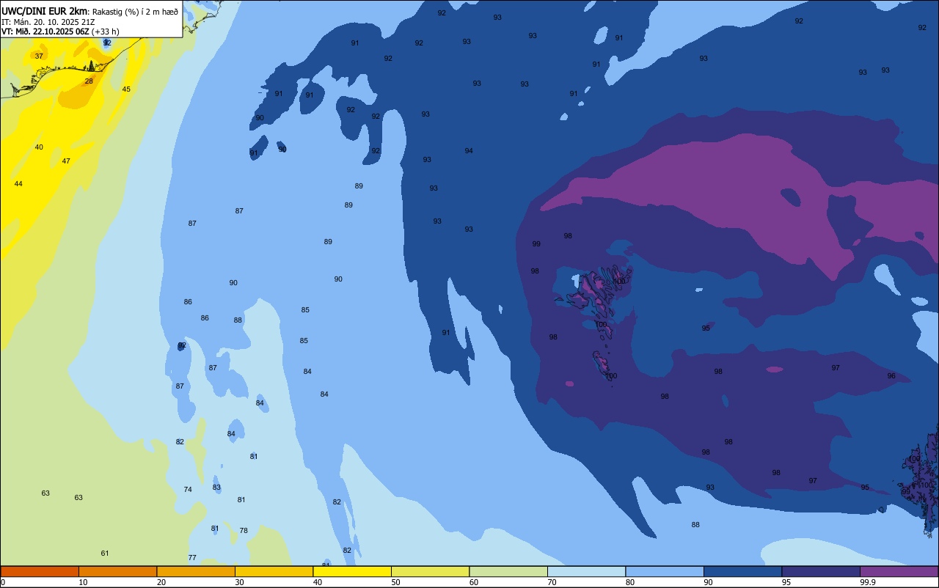Viewport: 939px width, 588px height.
Task: Click the humidity value '96' on the map
Action: coord(891,376)
